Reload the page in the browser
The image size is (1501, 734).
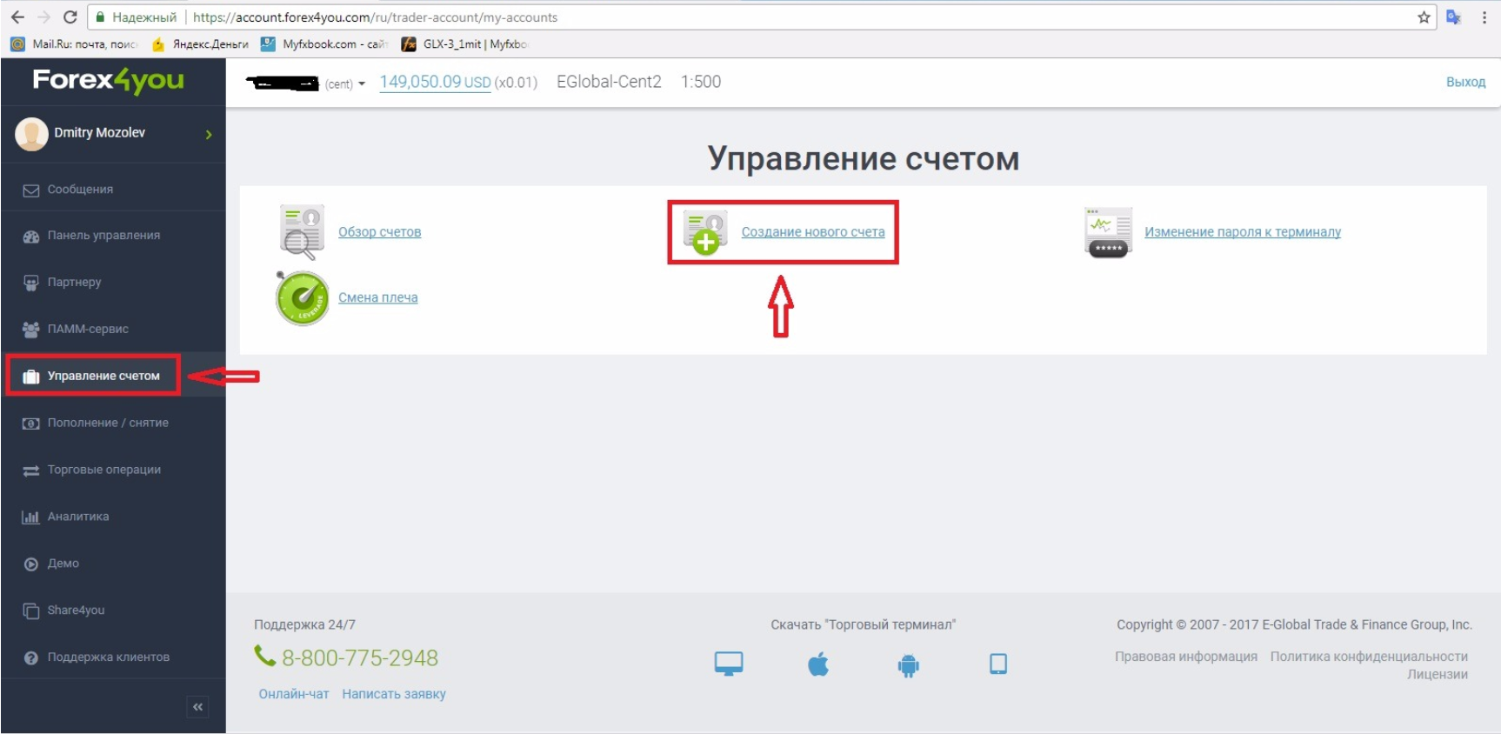70,17
